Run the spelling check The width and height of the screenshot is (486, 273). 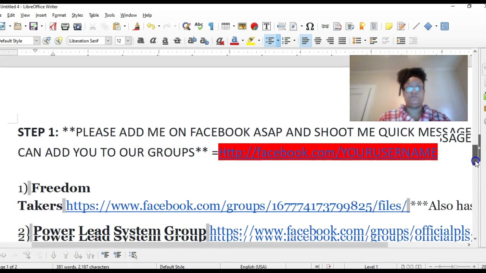[199, 26]
